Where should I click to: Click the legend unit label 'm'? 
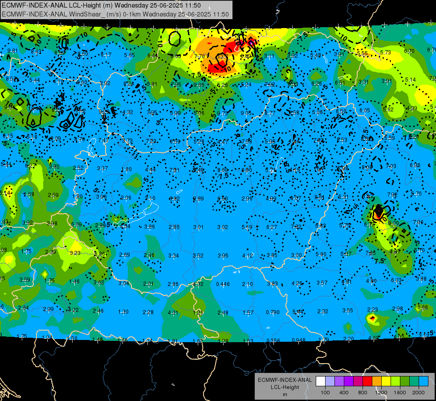click(x=285, y=395)
